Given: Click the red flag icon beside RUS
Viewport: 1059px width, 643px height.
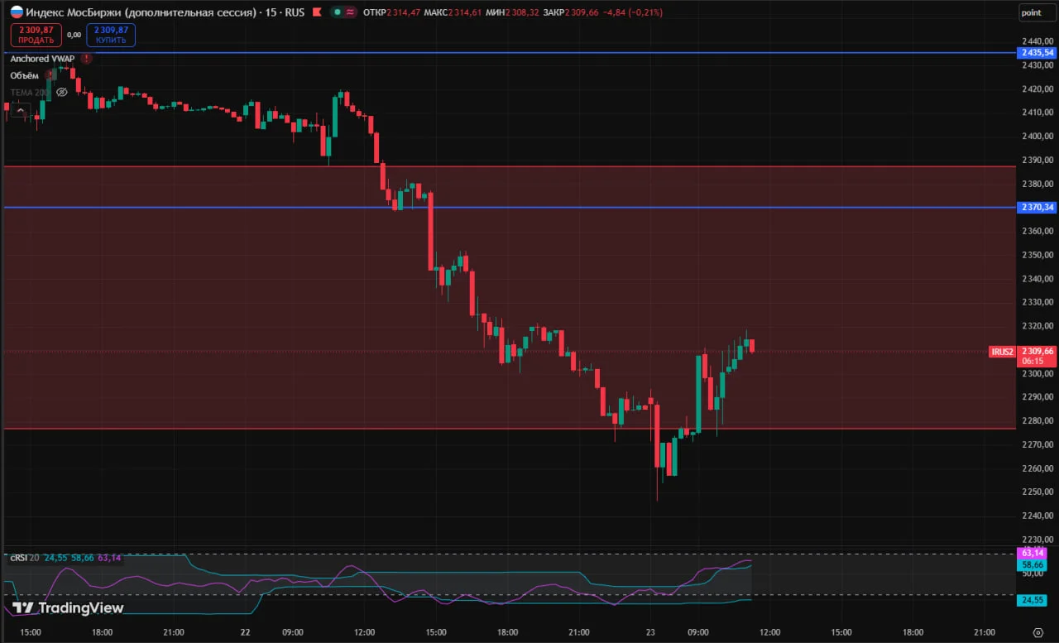Looking at the screenshot, I should [x=316, y=12].
